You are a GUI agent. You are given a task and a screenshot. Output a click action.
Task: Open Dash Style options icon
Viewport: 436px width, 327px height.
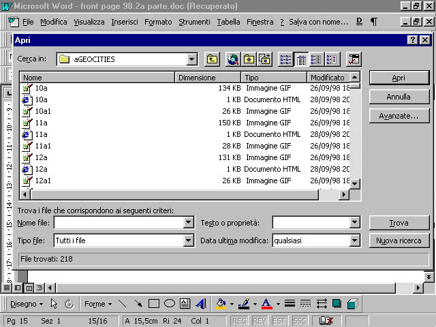coord(305,304)
